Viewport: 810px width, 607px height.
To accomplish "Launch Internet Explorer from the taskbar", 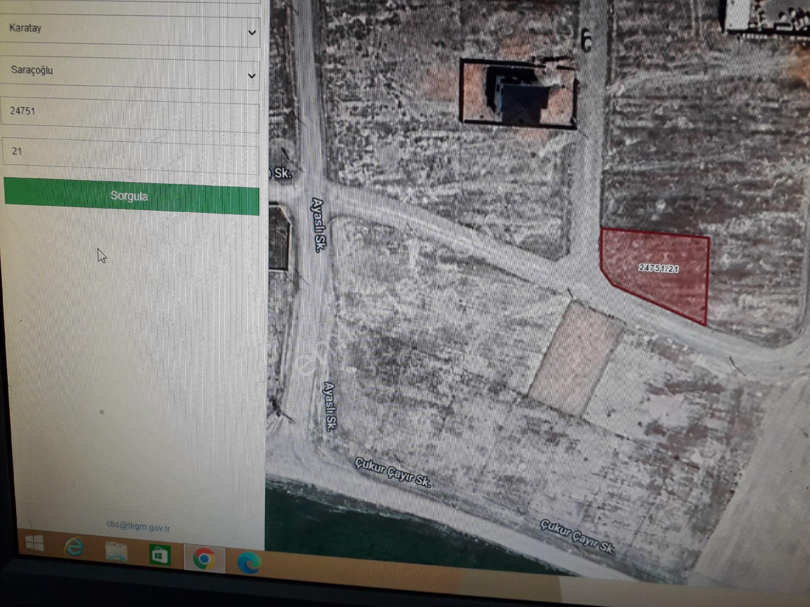I will coord(74,547).
